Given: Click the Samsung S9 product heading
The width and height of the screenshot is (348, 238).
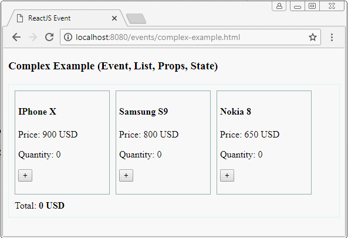Looking at the screenshot, I should tap(143, 112).
